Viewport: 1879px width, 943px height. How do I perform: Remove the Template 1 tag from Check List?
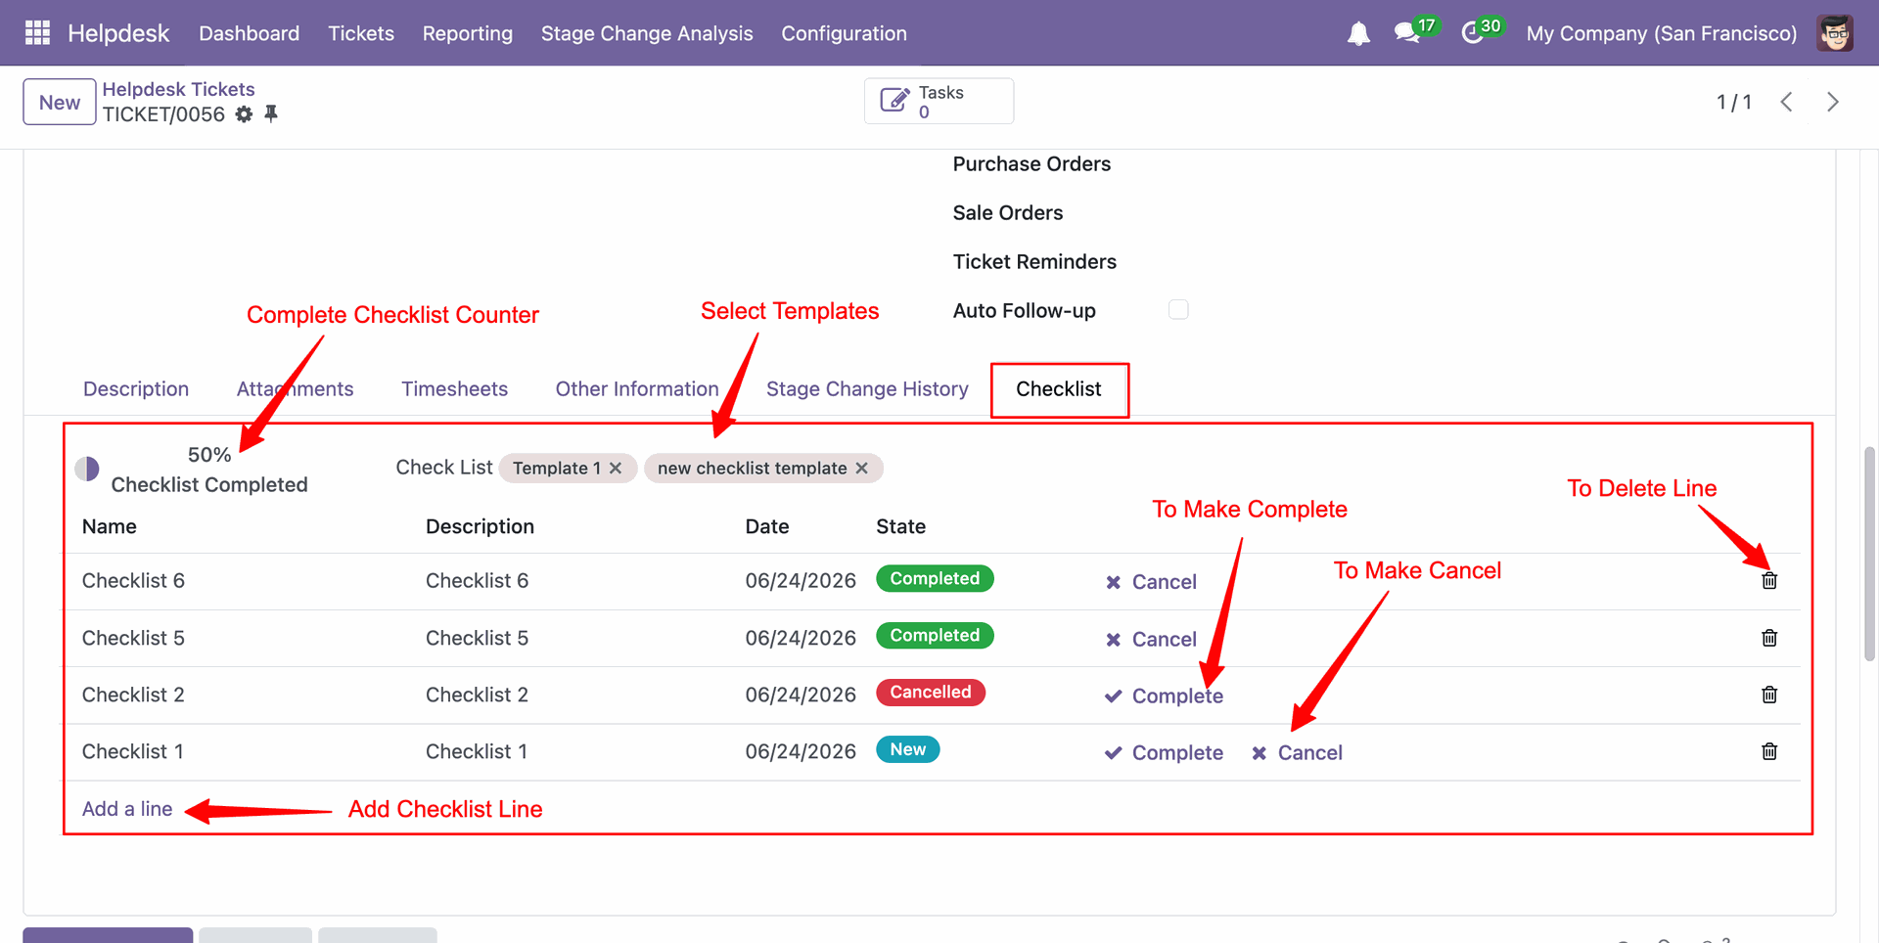pos(616,469)
